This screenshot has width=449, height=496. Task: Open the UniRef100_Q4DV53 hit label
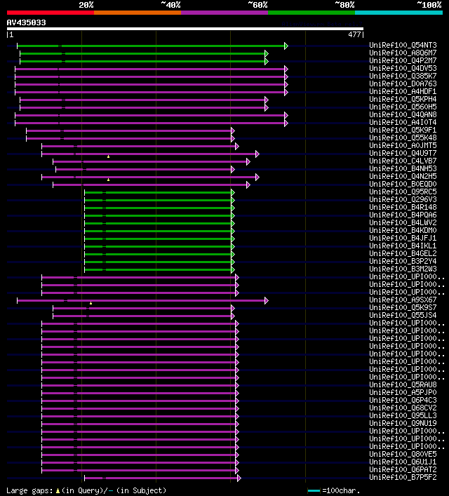[x=403, y=68]
